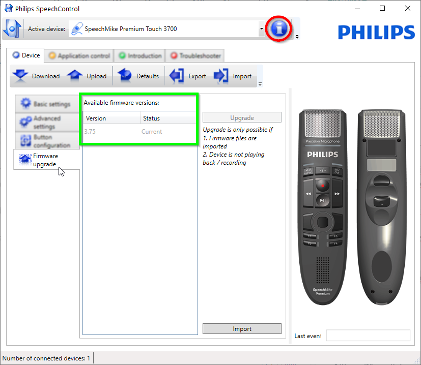The width and height of the screenshot is (421, 365).
Task: Click the Current status cell
Action: [x=152, y=132]
